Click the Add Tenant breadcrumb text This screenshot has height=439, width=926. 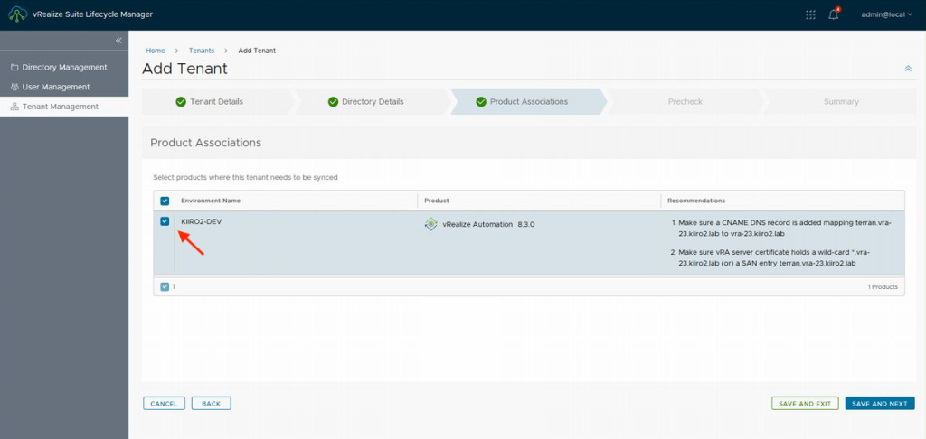[x=257, y=51]
